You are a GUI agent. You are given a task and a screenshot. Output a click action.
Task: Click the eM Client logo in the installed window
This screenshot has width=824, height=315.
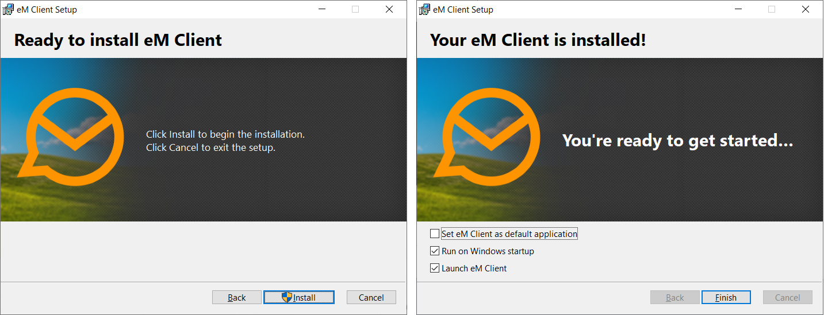[x=487, y=137]
